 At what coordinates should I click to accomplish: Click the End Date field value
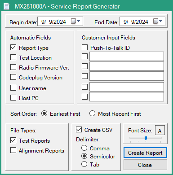pos(136,22)
